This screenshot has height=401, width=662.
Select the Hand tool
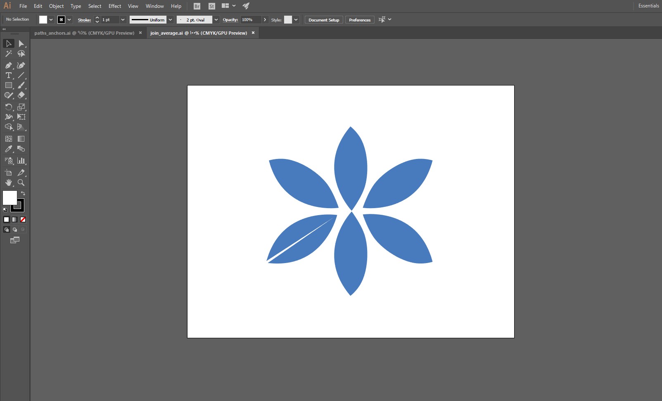9,183
